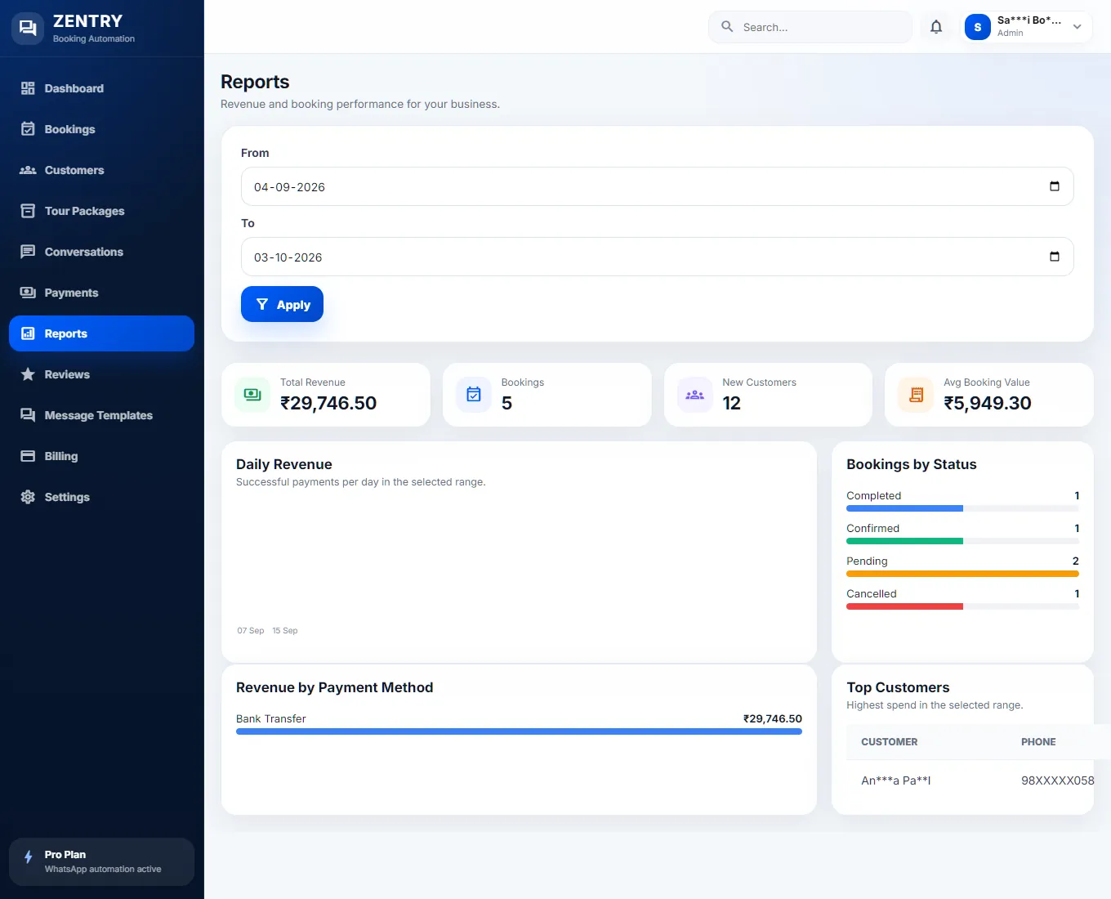Click the ₹29,746.50 Total Revenue value
Screen dimensions: 1111x899
328,403
